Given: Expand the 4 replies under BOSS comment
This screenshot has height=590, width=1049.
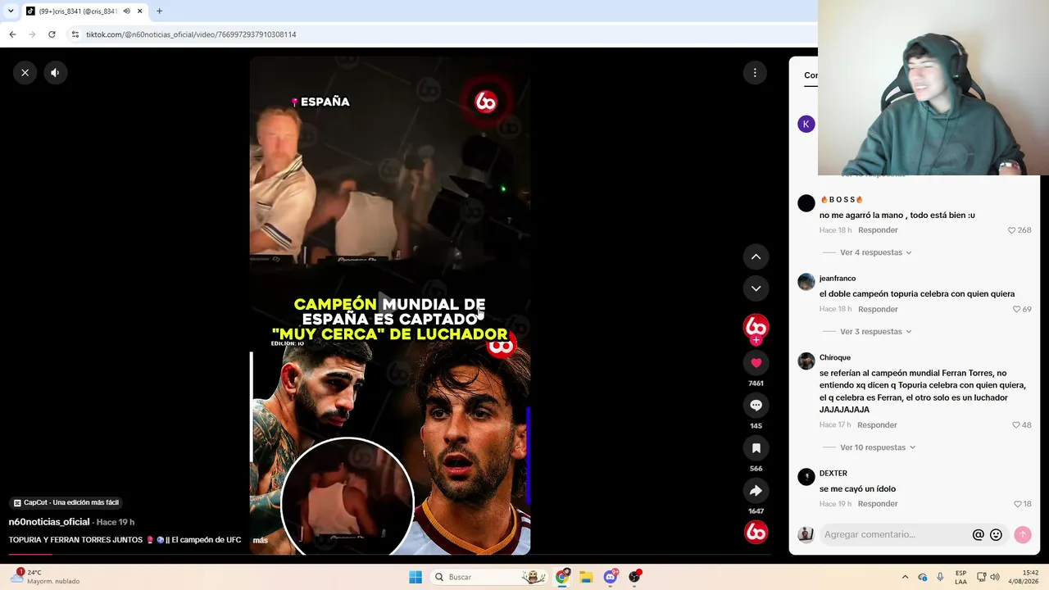Looking at the screenshot, I should tap(875, 252).
